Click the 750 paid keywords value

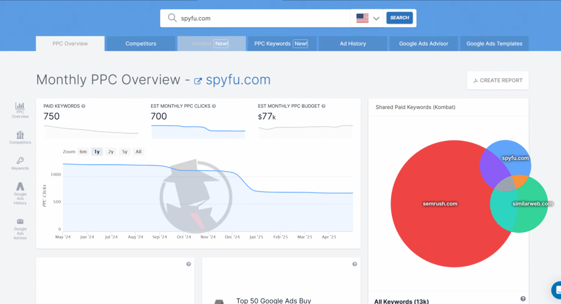(51, 116)
